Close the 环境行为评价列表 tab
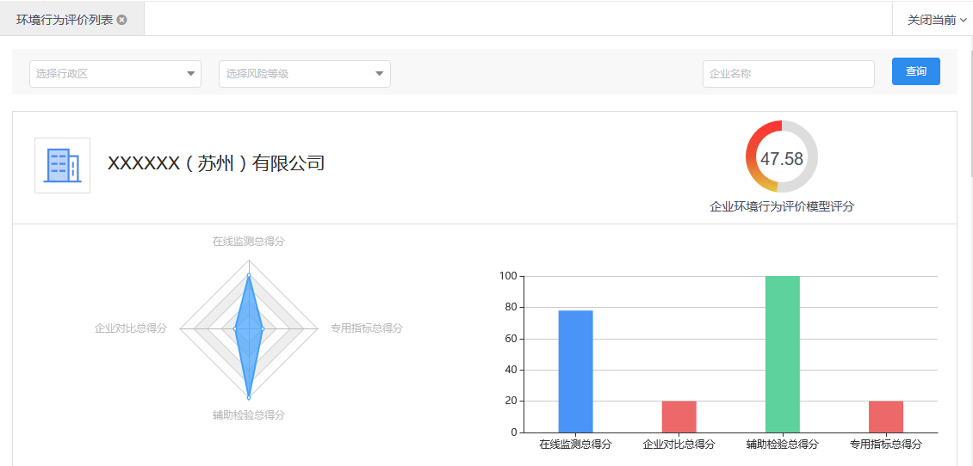 (122, 20)
